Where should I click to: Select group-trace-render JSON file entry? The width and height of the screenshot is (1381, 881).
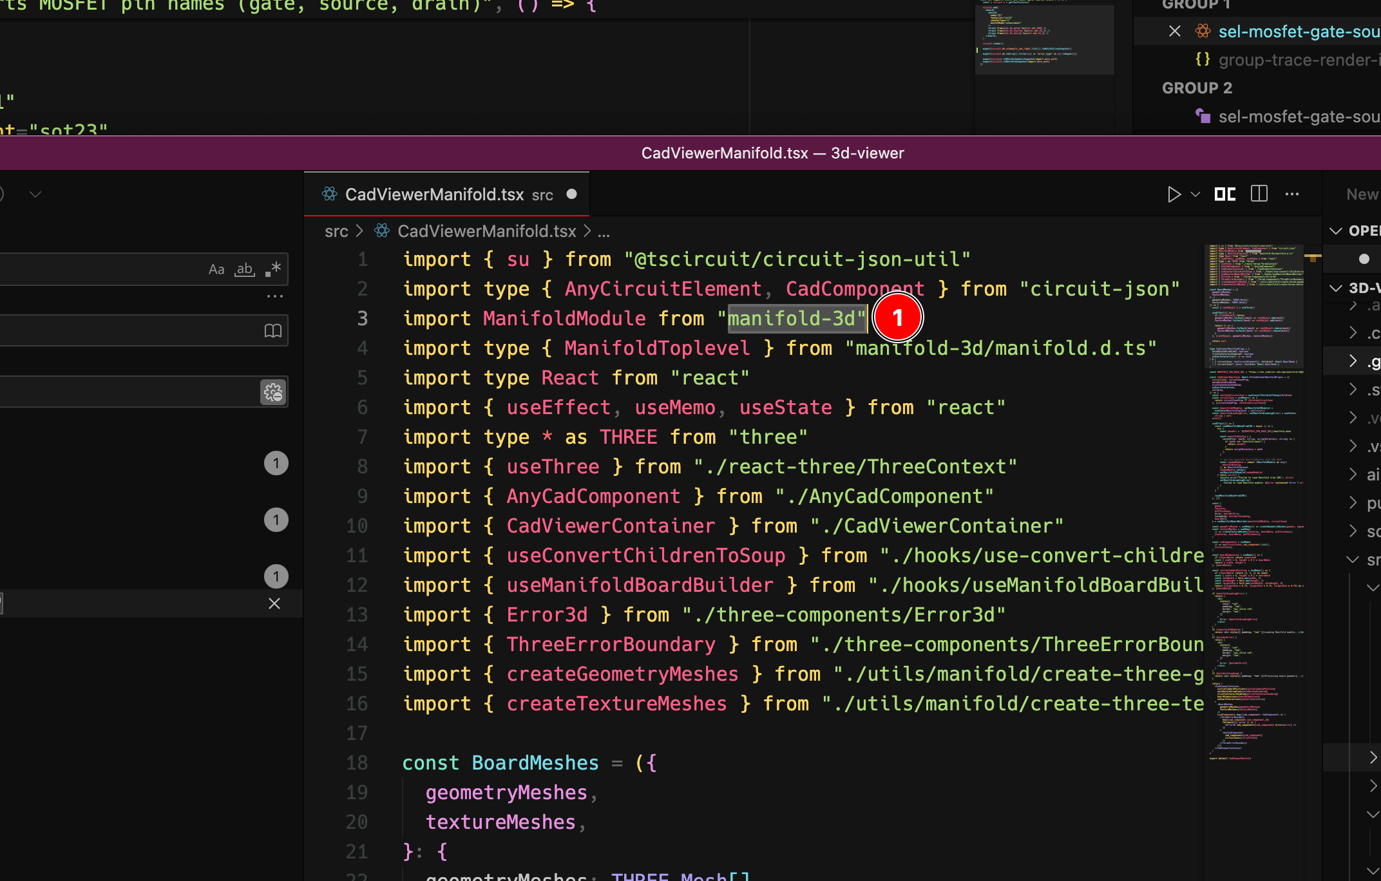tap(1295, 60)
